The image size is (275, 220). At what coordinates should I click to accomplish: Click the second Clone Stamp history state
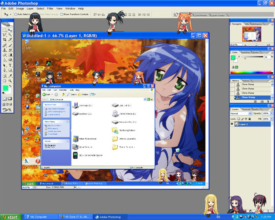[251, 89]
